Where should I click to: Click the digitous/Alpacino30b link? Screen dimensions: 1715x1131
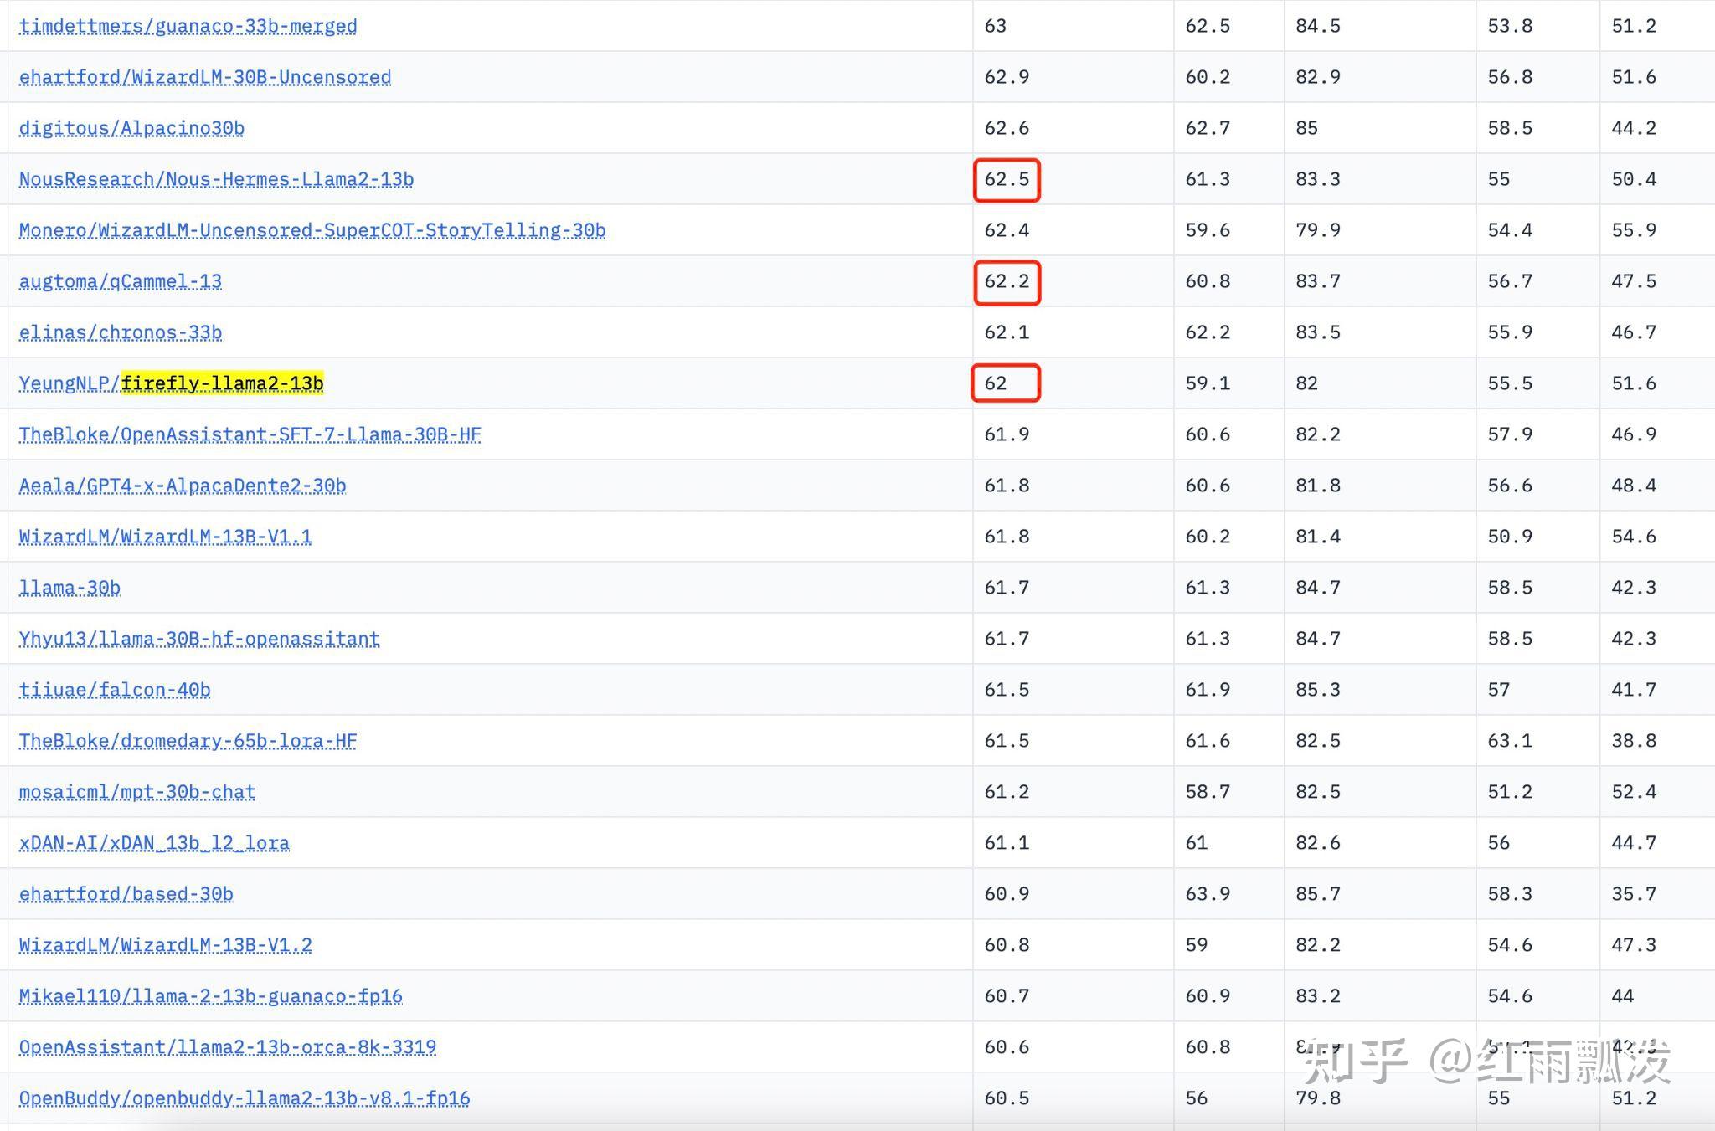[x=131, y=128]
